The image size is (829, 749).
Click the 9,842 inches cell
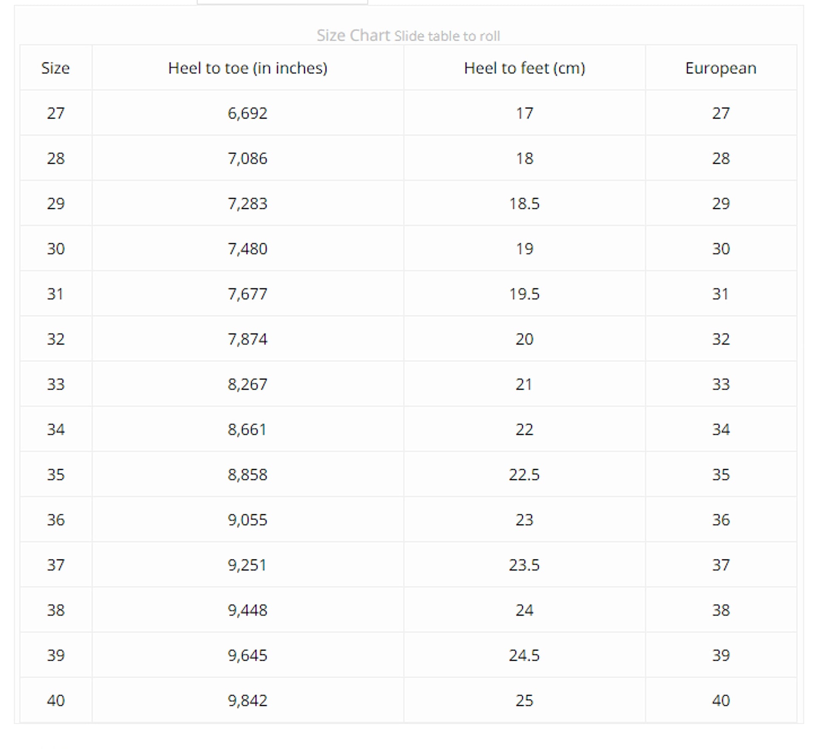(248, 700)
